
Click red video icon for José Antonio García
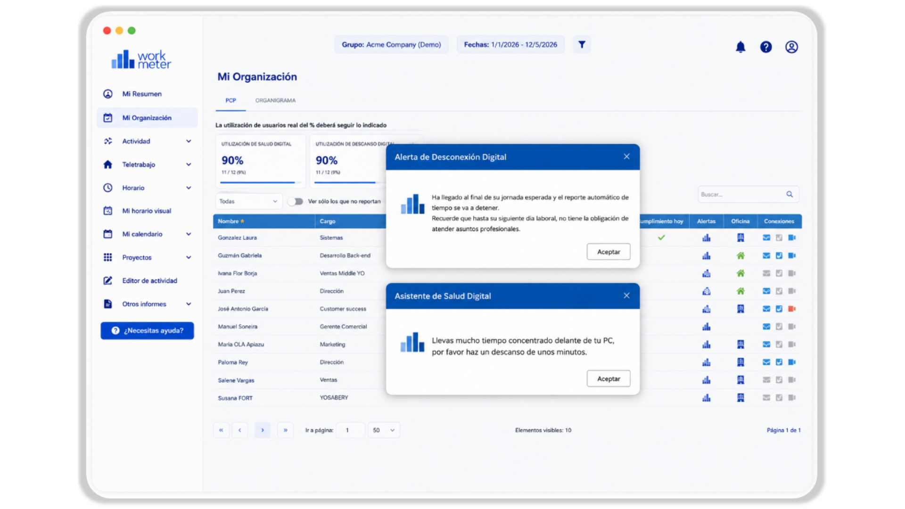pyautogui.click(x=792, y=309)
